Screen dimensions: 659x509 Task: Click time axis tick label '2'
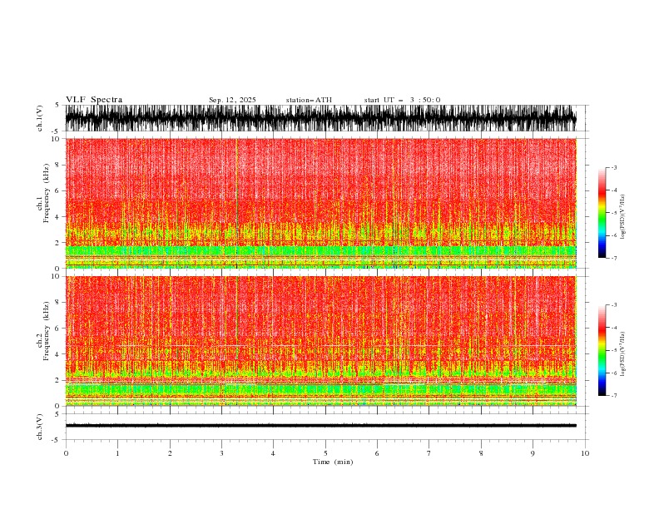click(170, 453)
